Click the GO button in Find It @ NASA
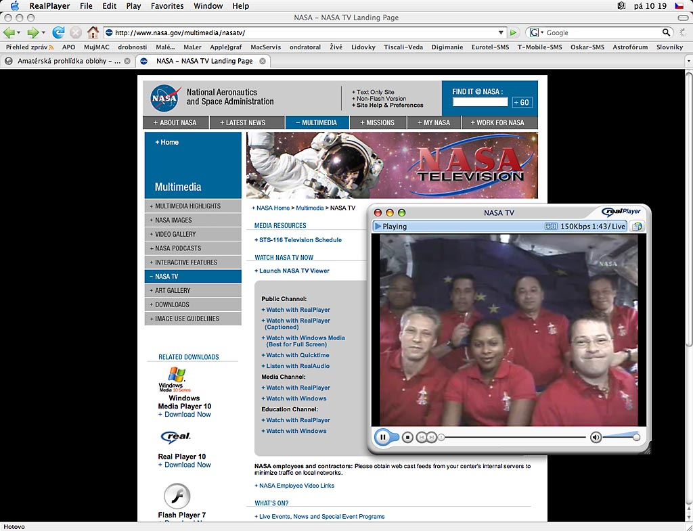 coord(522,103)
